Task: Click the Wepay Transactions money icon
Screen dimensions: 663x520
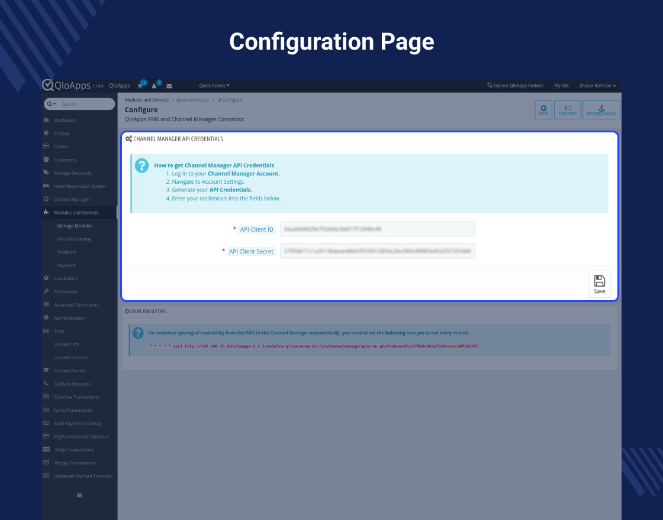Action: [46, 462]
